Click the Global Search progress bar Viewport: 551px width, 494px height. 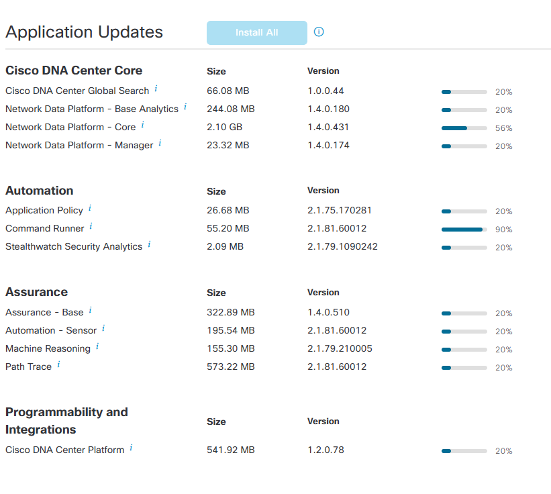tap(464, 92)
